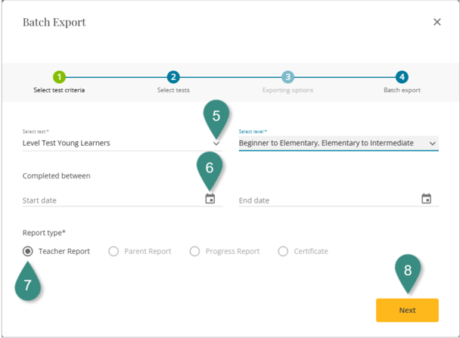Pick the Certificate report type
The height and width of the screenshot is (338, 460).
(x=283, y=251)
